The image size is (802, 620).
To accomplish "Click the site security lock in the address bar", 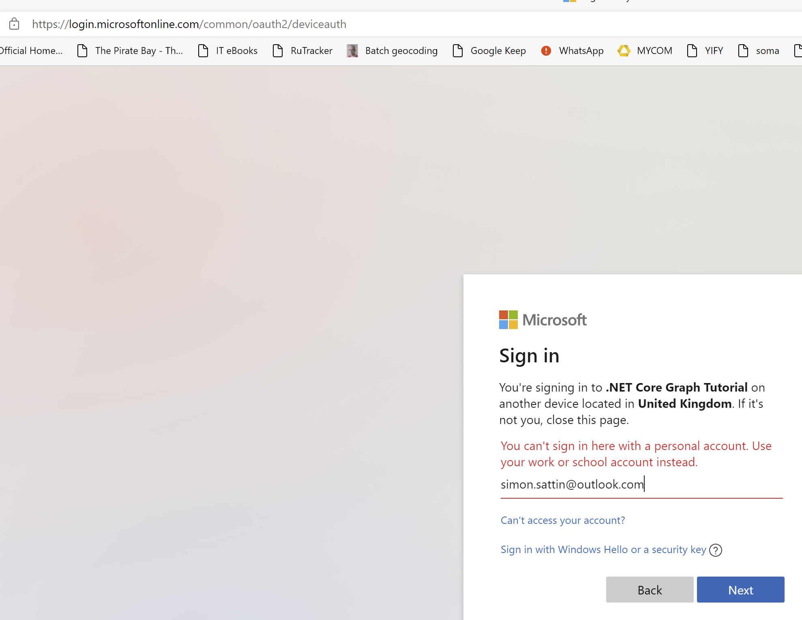I will (x=14, y=24).
